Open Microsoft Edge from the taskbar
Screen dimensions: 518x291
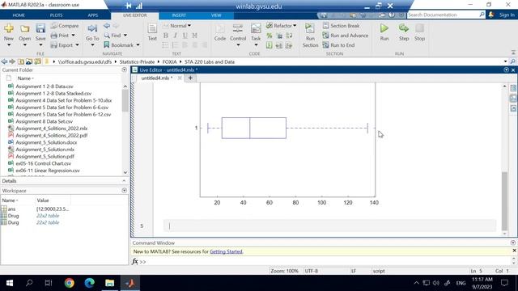(x=90, y=283)
